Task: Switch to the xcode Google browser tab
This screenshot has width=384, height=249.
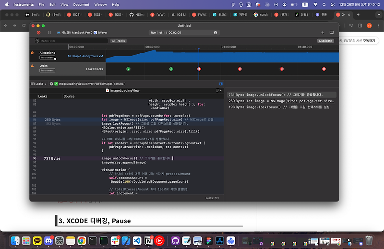Action: 261,15
